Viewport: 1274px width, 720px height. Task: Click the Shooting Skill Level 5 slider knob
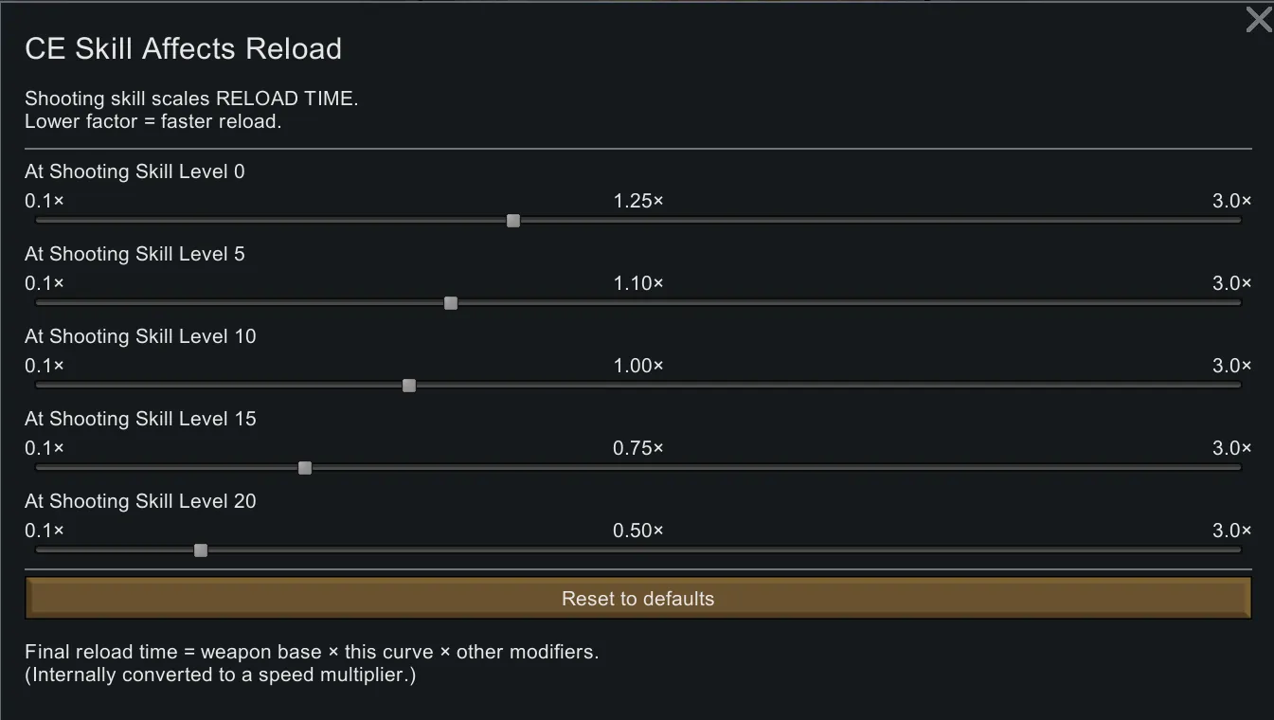click(451, 303)
